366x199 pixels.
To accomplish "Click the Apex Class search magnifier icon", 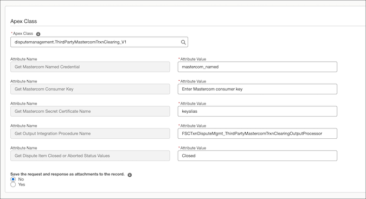I will pyautogui.click(x=183, y=42).
